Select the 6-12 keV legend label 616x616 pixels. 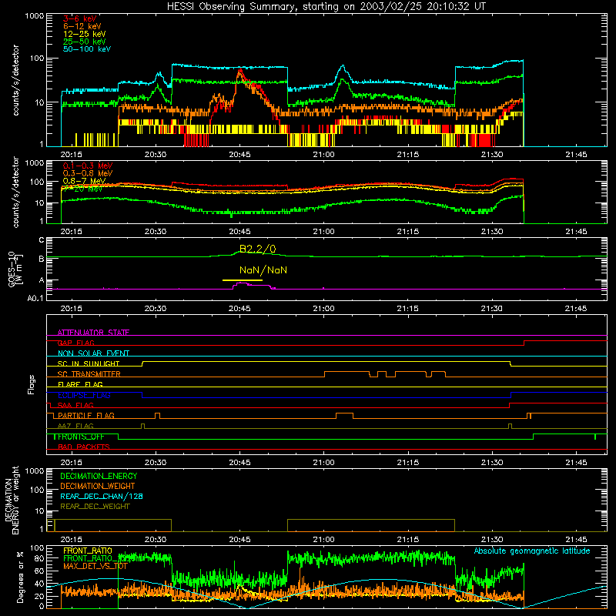pos(82,26)
